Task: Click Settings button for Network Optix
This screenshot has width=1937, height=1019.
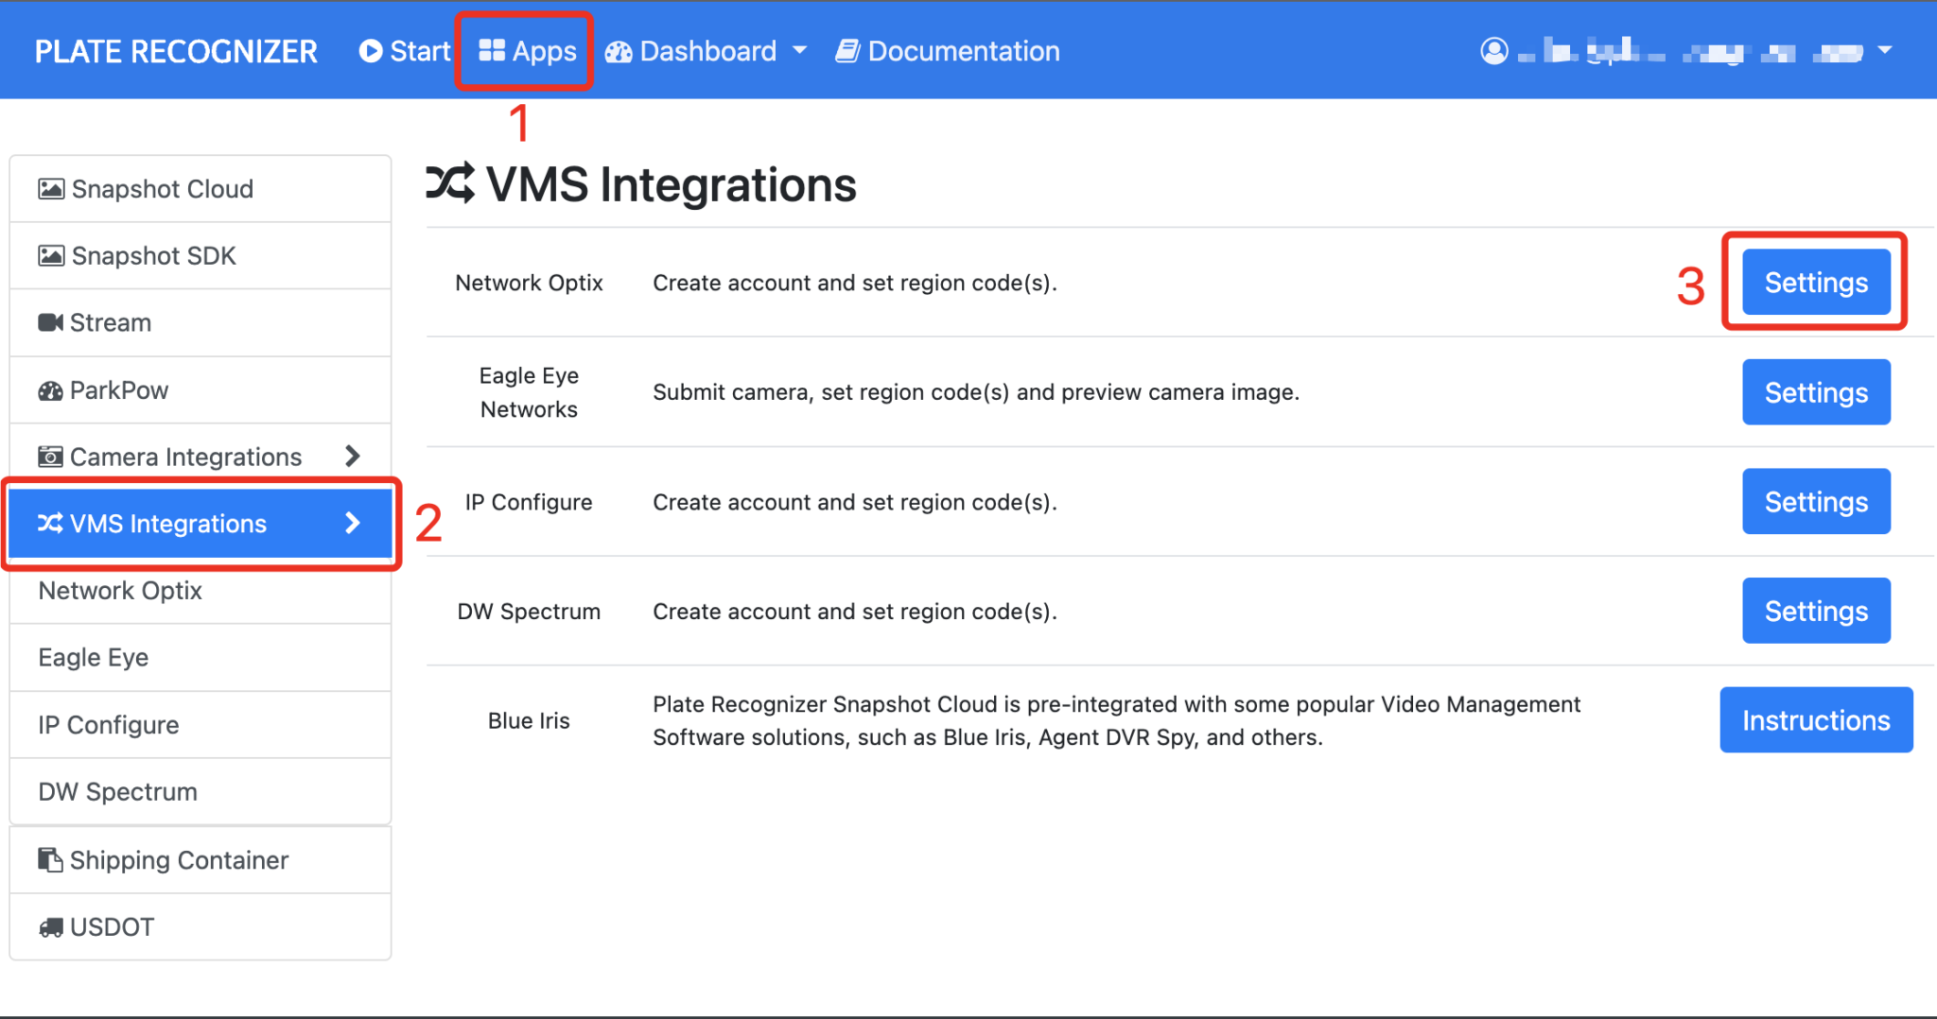Action: (1816, 282)
